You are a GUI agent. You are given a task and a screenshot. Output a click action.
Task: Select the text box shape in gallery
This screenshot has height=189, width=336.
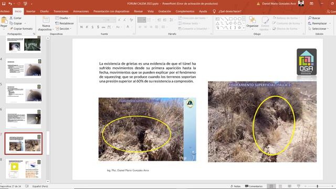[217, 19]
